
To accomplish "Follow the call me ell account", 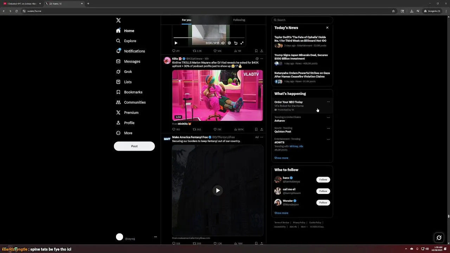I will (x=323, y=191).
